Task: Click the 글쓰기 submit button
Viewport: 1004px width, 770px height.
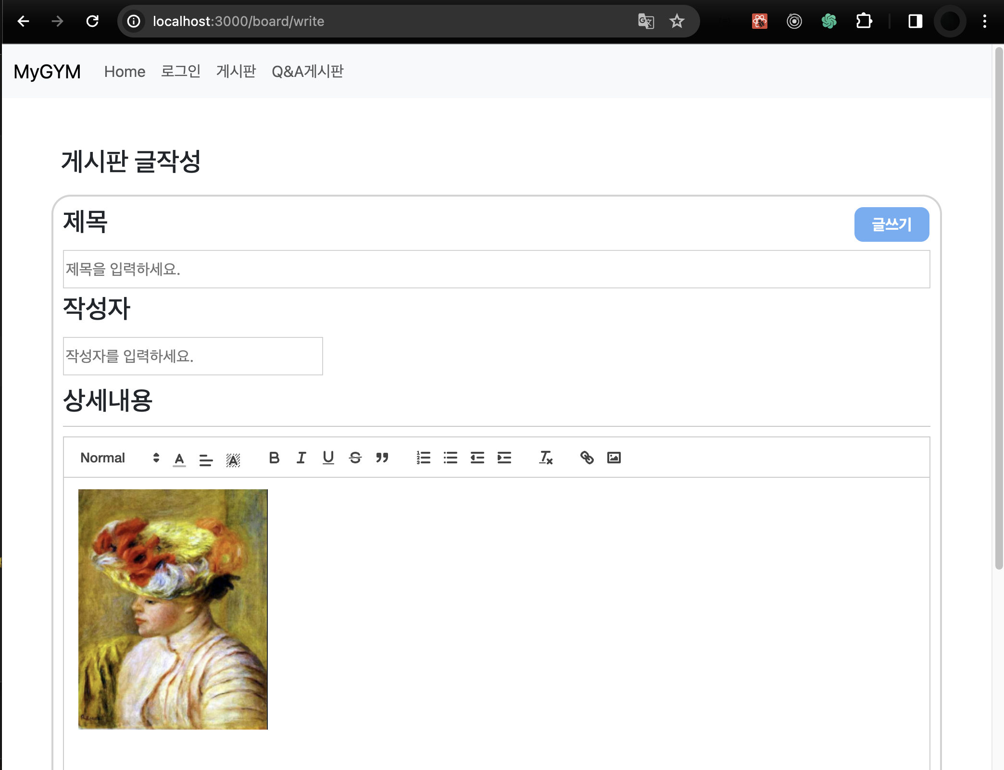Action: (x=891, y=224)
